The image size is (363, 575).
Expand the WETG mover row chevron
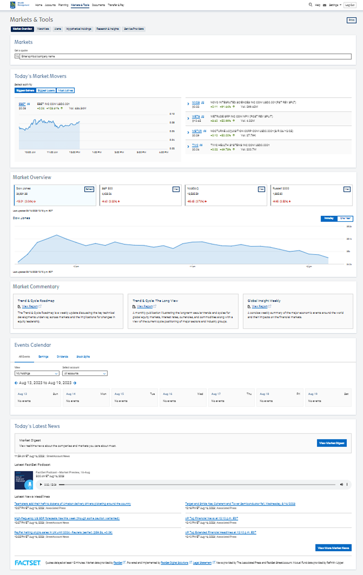[188, 118]
